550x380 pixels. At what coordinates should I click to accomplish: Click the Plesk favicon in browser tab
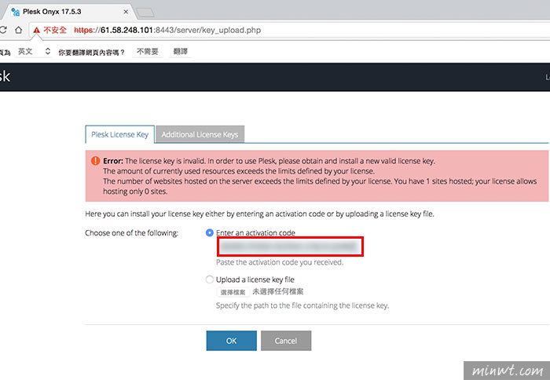pyautogui.click(x=15, y=12)
